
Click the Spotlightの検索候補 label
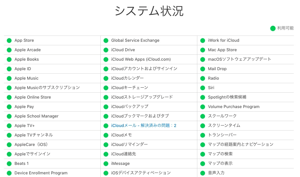click(227, 97)
